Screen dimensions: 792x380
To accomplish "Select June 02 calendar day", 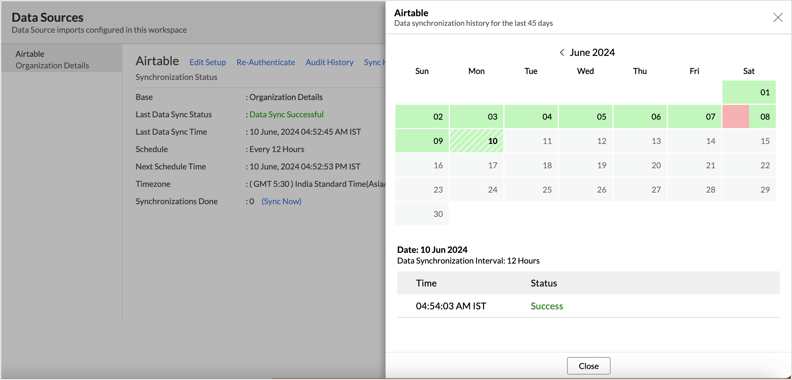I will [x=422, y=116].
